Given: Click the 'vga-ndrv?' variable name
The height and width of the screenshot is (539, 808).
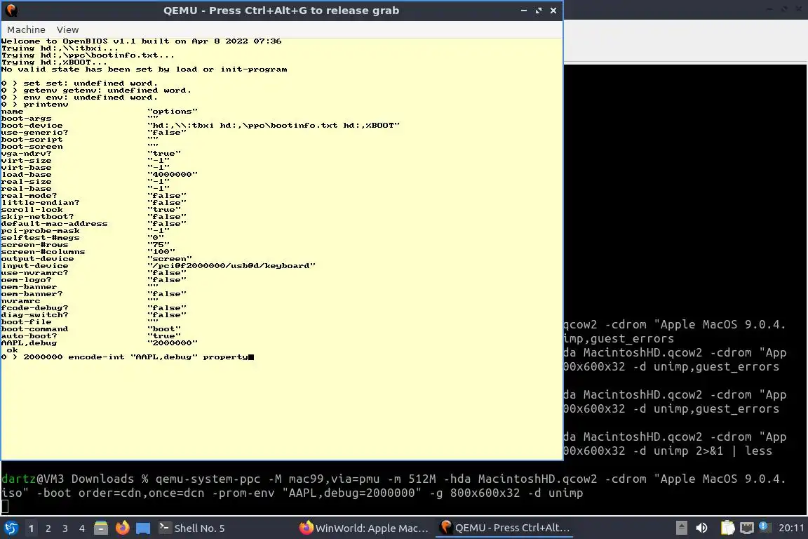Looking at the screenshot, I should tap(26, 153).
